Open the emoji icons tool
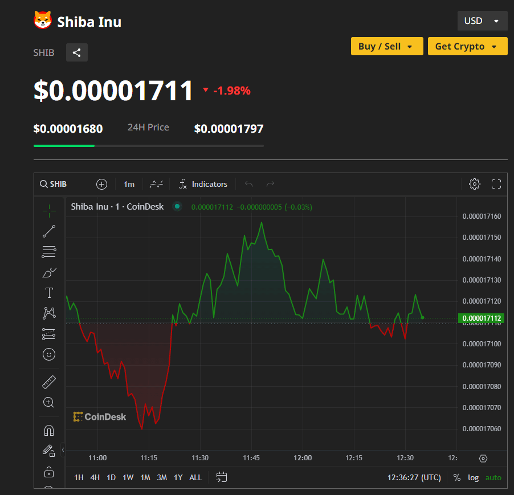 pos(49,354)
